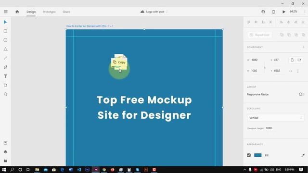Click the Align Right icon
This screenshot has width=308, height=173.
pyautogui.click(x=295, y=22)
